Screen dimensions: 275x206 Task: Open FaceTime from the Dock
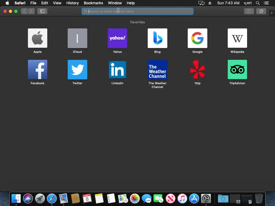(x=158, y=198)
